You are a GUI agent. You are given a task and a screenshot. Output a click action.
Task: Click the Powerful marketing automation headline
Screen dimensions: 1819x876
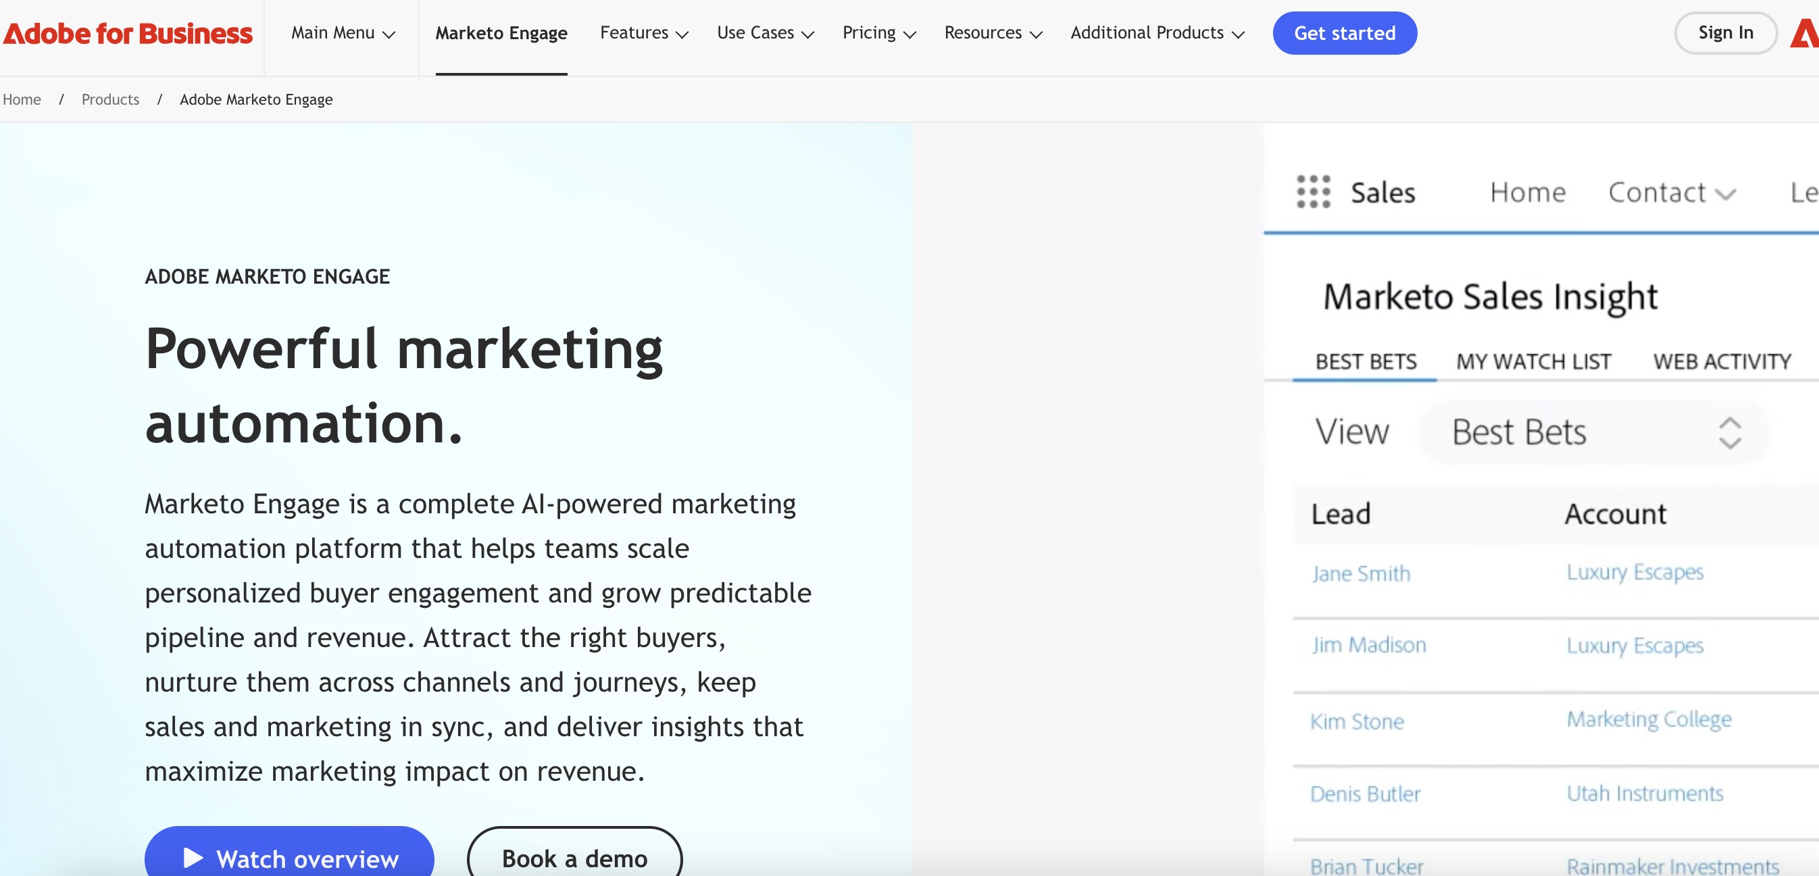click(x=404, y=386)
